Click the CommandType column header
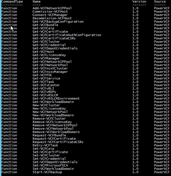171x176 pixels. tap(12, 2)
